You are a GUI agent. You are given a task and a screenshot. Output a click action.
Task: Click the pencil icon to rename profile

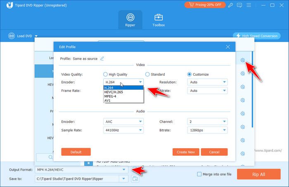click(x=102, y=58)
